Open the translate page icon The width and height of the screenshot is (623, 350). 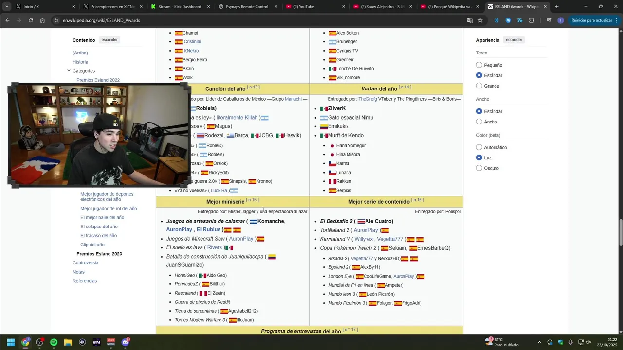pyautogui.click(x=470, y=20)
